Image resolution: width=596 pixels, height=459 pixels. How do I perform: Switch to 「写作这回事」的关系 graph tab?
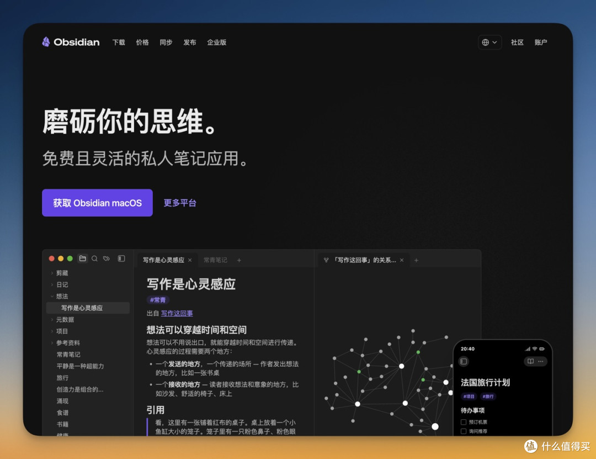pos(364,260)
